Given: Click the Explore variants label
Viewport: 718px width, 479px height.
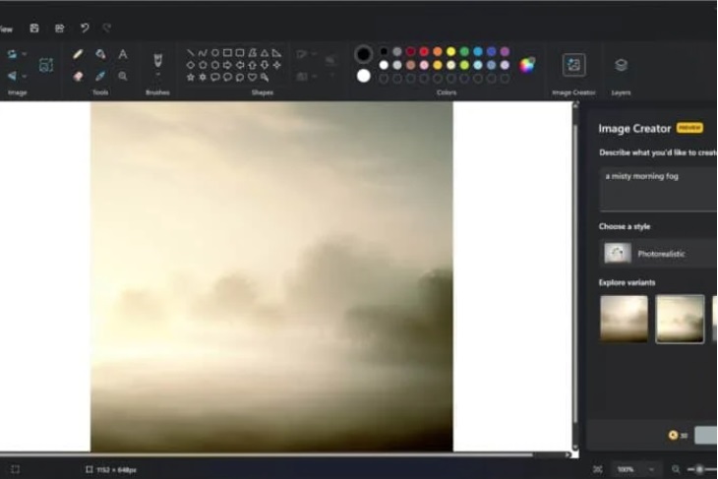Looking at the screenshot, I should pos(627,282).
